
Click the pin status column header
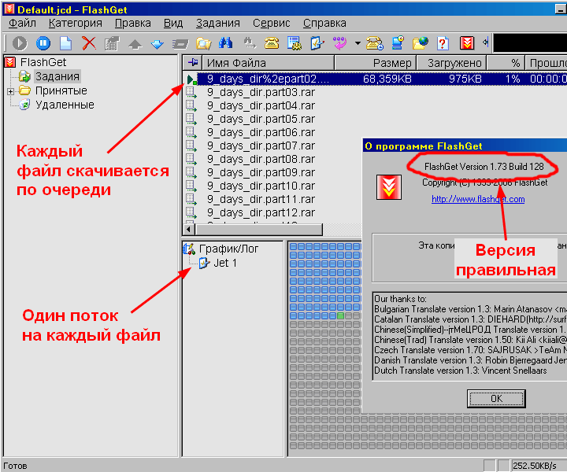point(192,63)
